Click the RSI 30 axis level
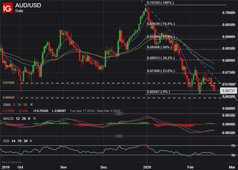Screen dimensions: 238x170 pos(233,155)
